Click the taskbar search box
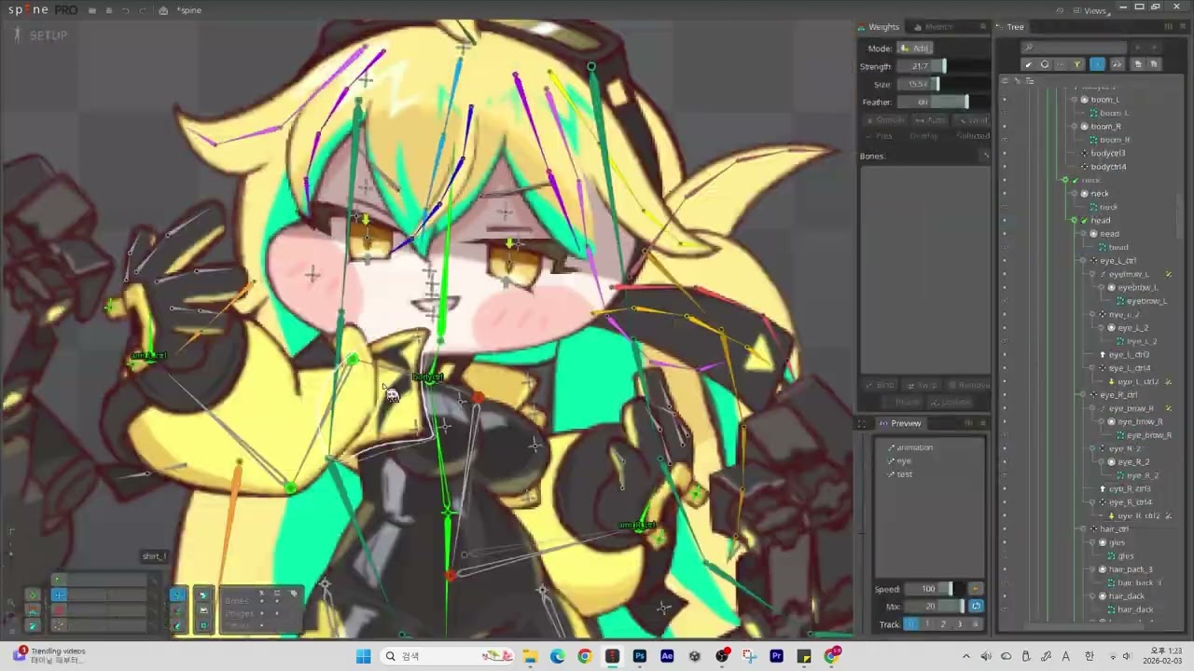1194x671 pixels. (446, 656)
